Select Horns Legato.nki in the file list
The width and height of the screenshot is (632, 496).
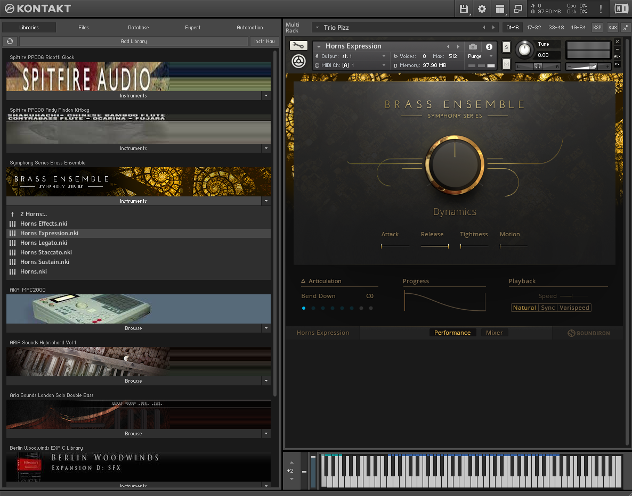(x=138, y=243)
